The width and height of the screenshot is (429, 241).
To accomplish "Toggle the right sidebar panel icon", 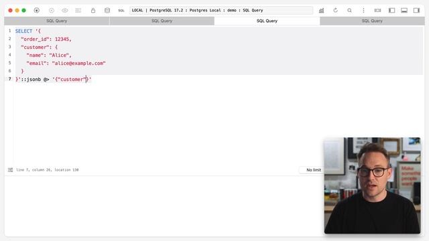I will pyautogui.click(x=416, y=11).
